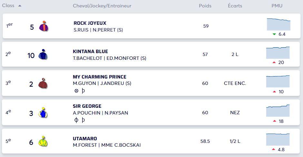303x157 pixels.
Task: Click the PMU odds chart for Utamaro
Action: click(278, 139)
